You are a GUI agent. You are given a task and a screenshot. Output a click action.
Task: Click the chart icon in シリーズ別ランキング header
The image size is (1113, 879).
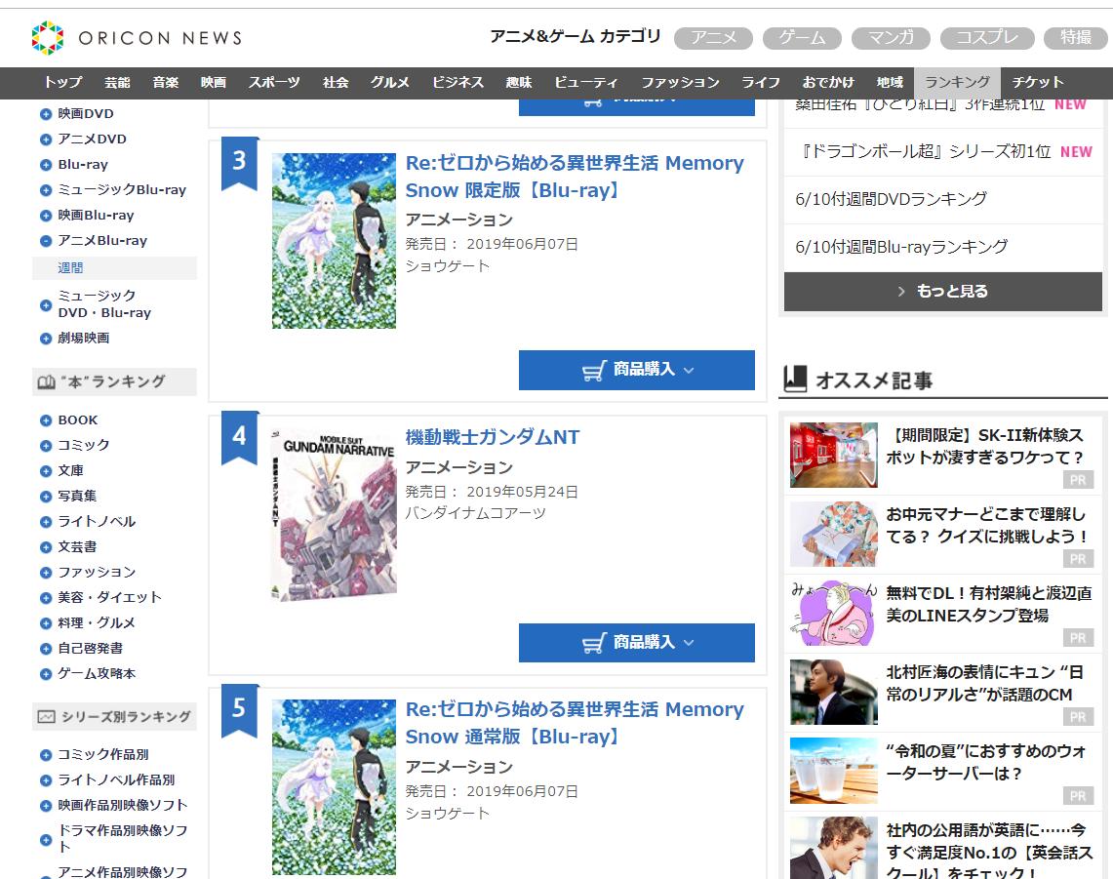pos(46,717)
